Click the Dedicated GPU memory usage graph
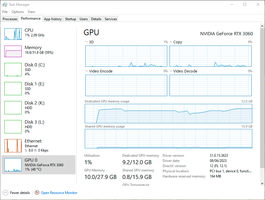This screenshot has width=265, height=200. [168, 113]
